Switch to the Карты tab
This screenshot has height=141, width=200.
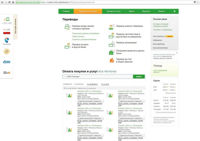(x=132, y=11)
